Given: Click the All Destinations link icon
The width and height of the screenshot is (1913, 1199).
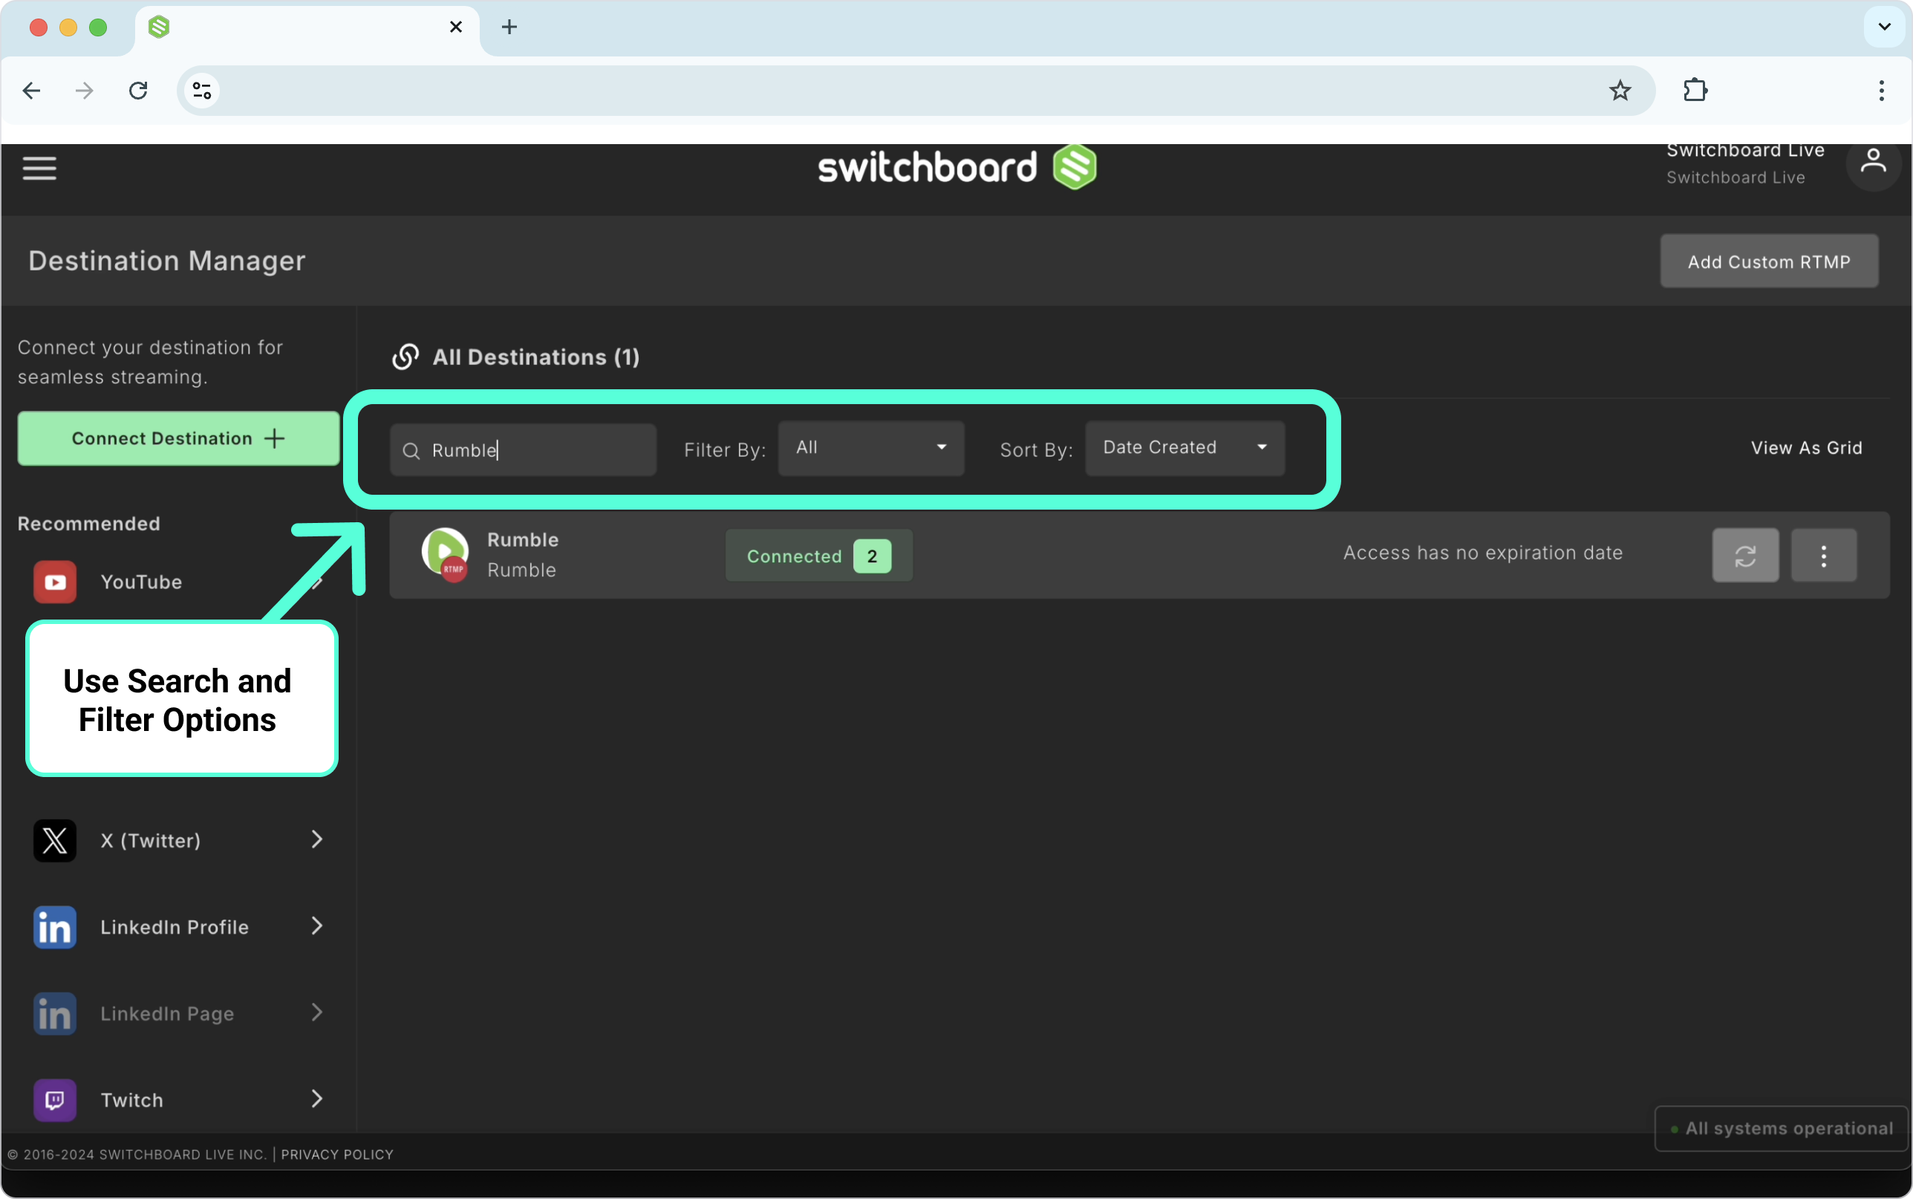Looking at the screenshot, I should pyautogui.click(x=405, y=357).
